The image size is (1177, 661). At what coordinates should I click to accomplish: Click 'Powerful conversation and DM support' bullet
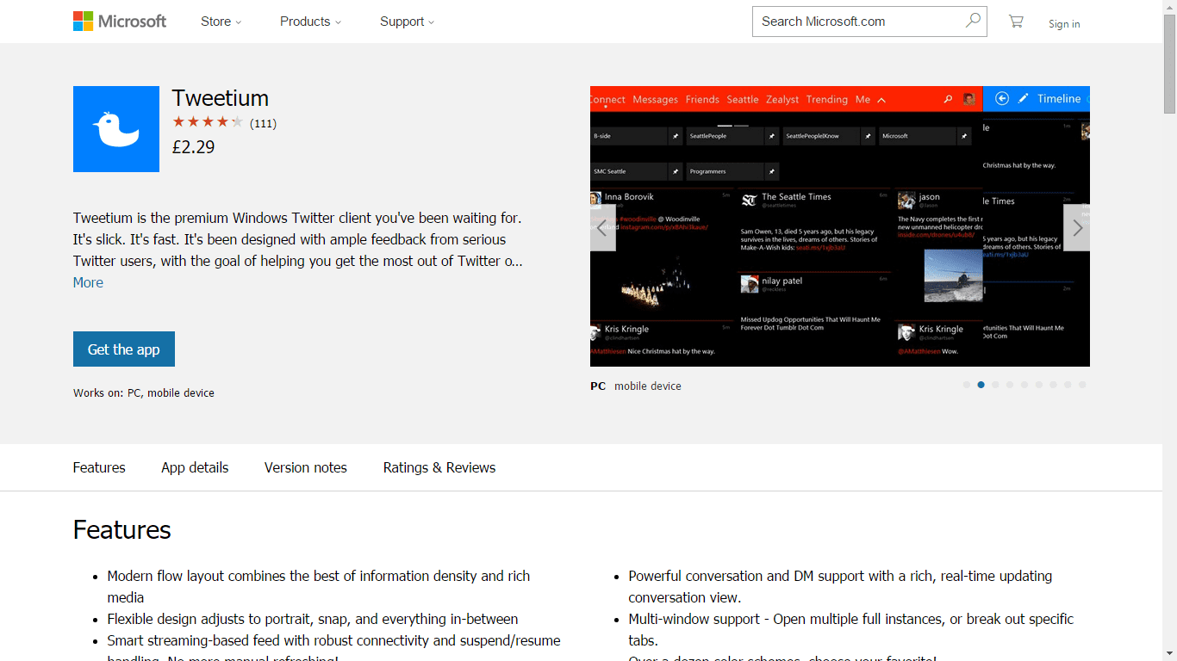840,587
